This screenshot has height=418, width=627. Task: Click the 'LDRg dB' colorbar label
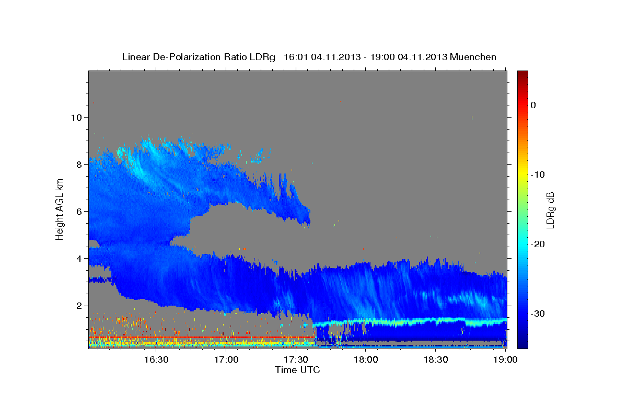pyautogui.click(x=550, y=210)
